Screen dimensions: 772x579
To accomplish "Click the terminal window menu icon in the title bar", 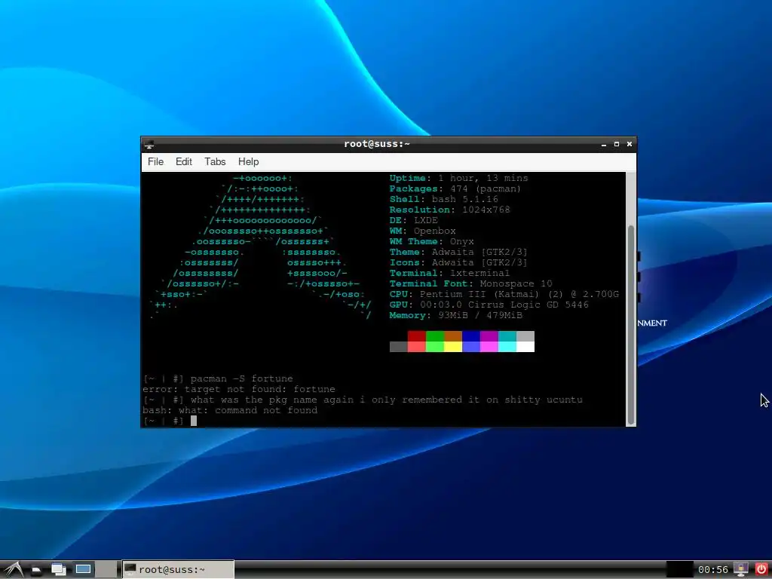I will point(149,144).
